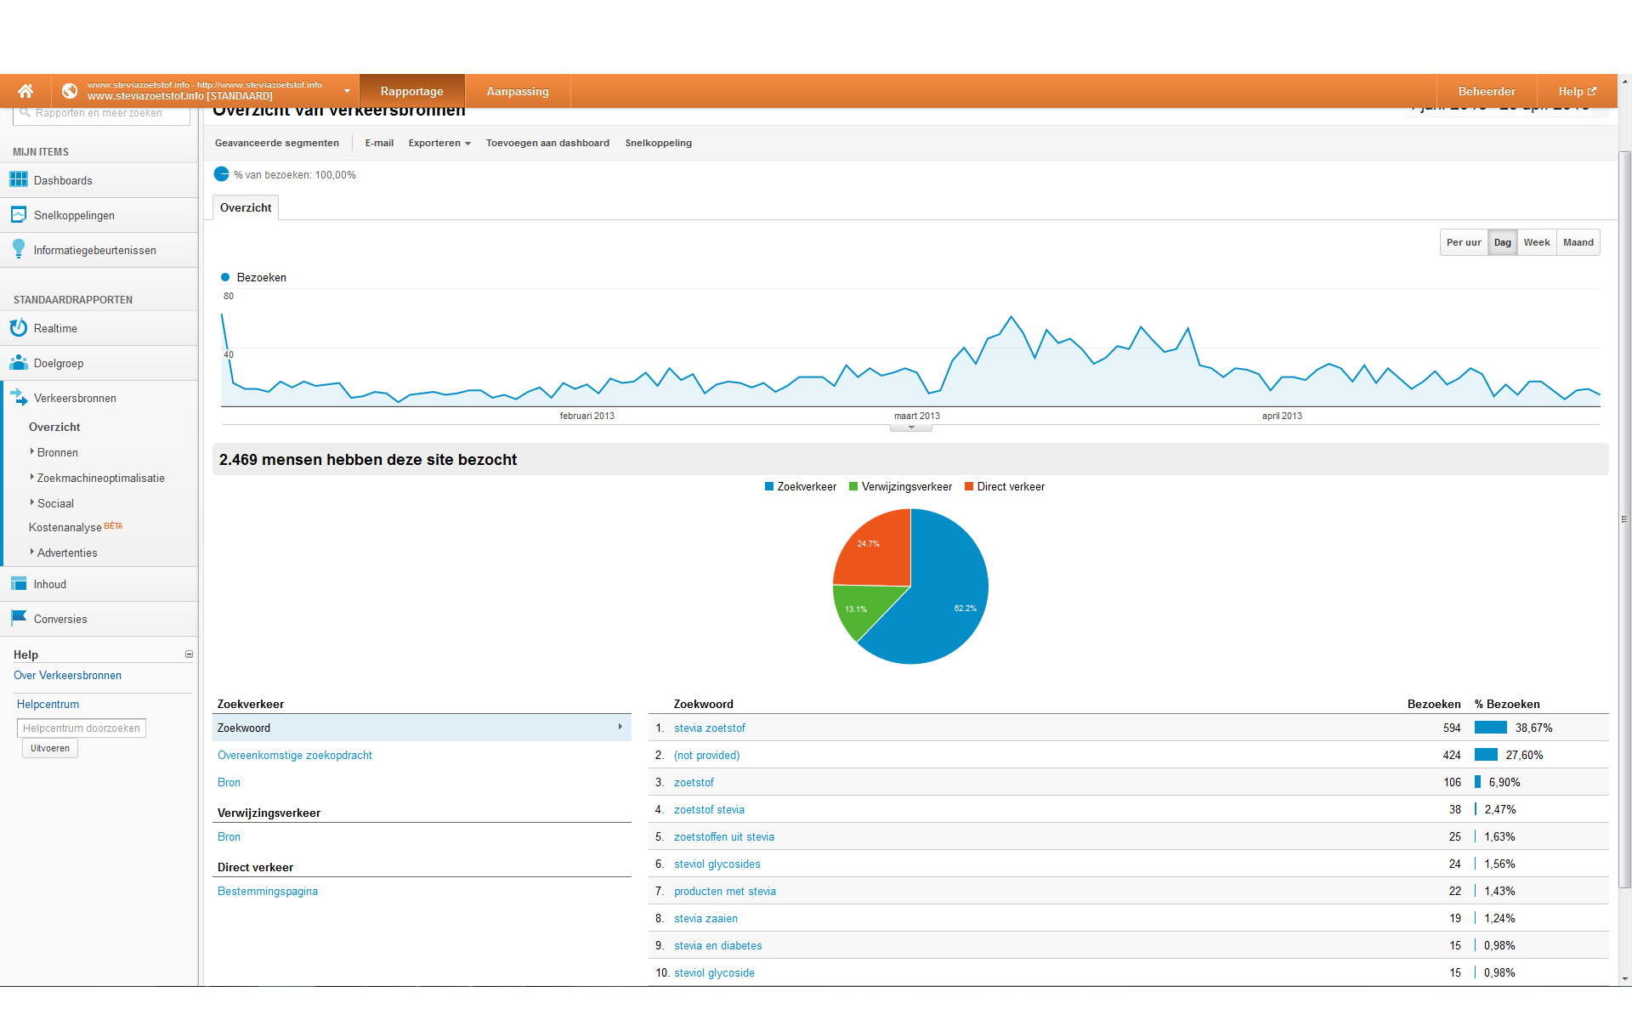The height and width of the screenshot is (1020, 1632).
Task: Open Realtime icon in sidebar
Action: click(x=19, y=328)
